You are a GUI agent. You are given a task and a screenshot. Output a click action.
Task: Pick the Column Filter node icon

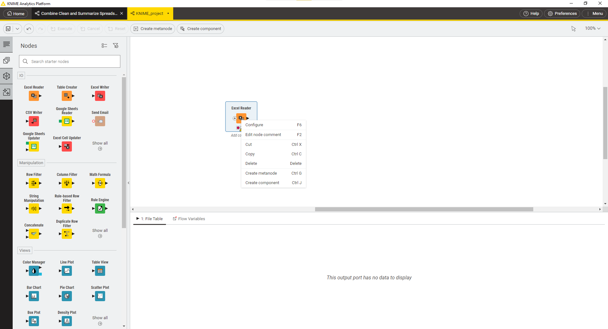(x=67, y=183)
